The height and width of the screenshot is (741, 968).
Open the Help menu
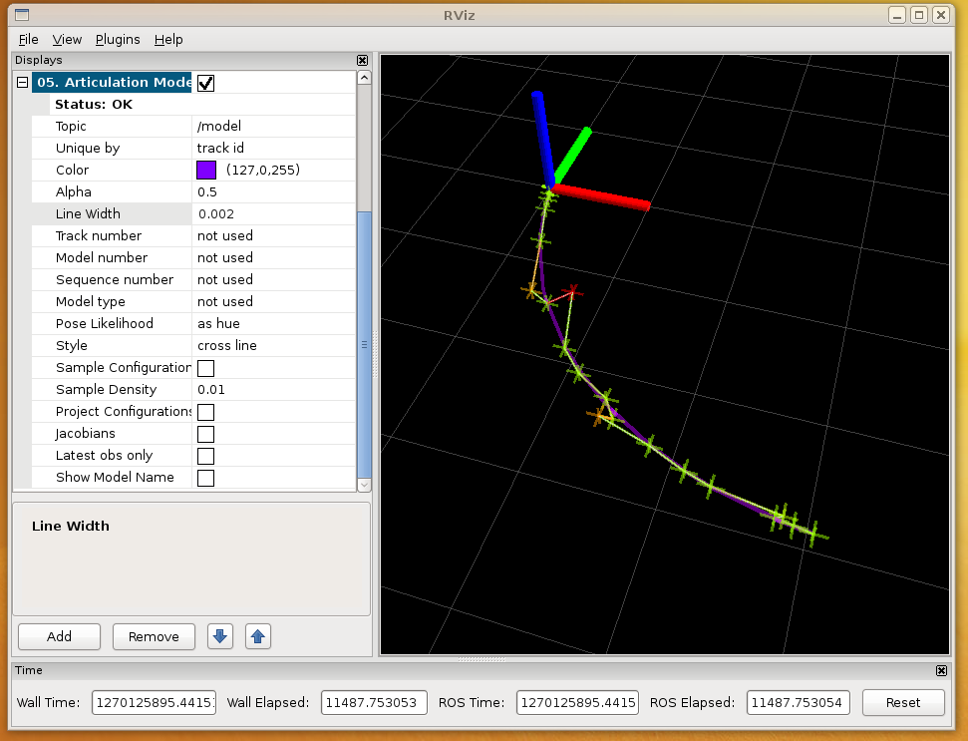point(168,40)
